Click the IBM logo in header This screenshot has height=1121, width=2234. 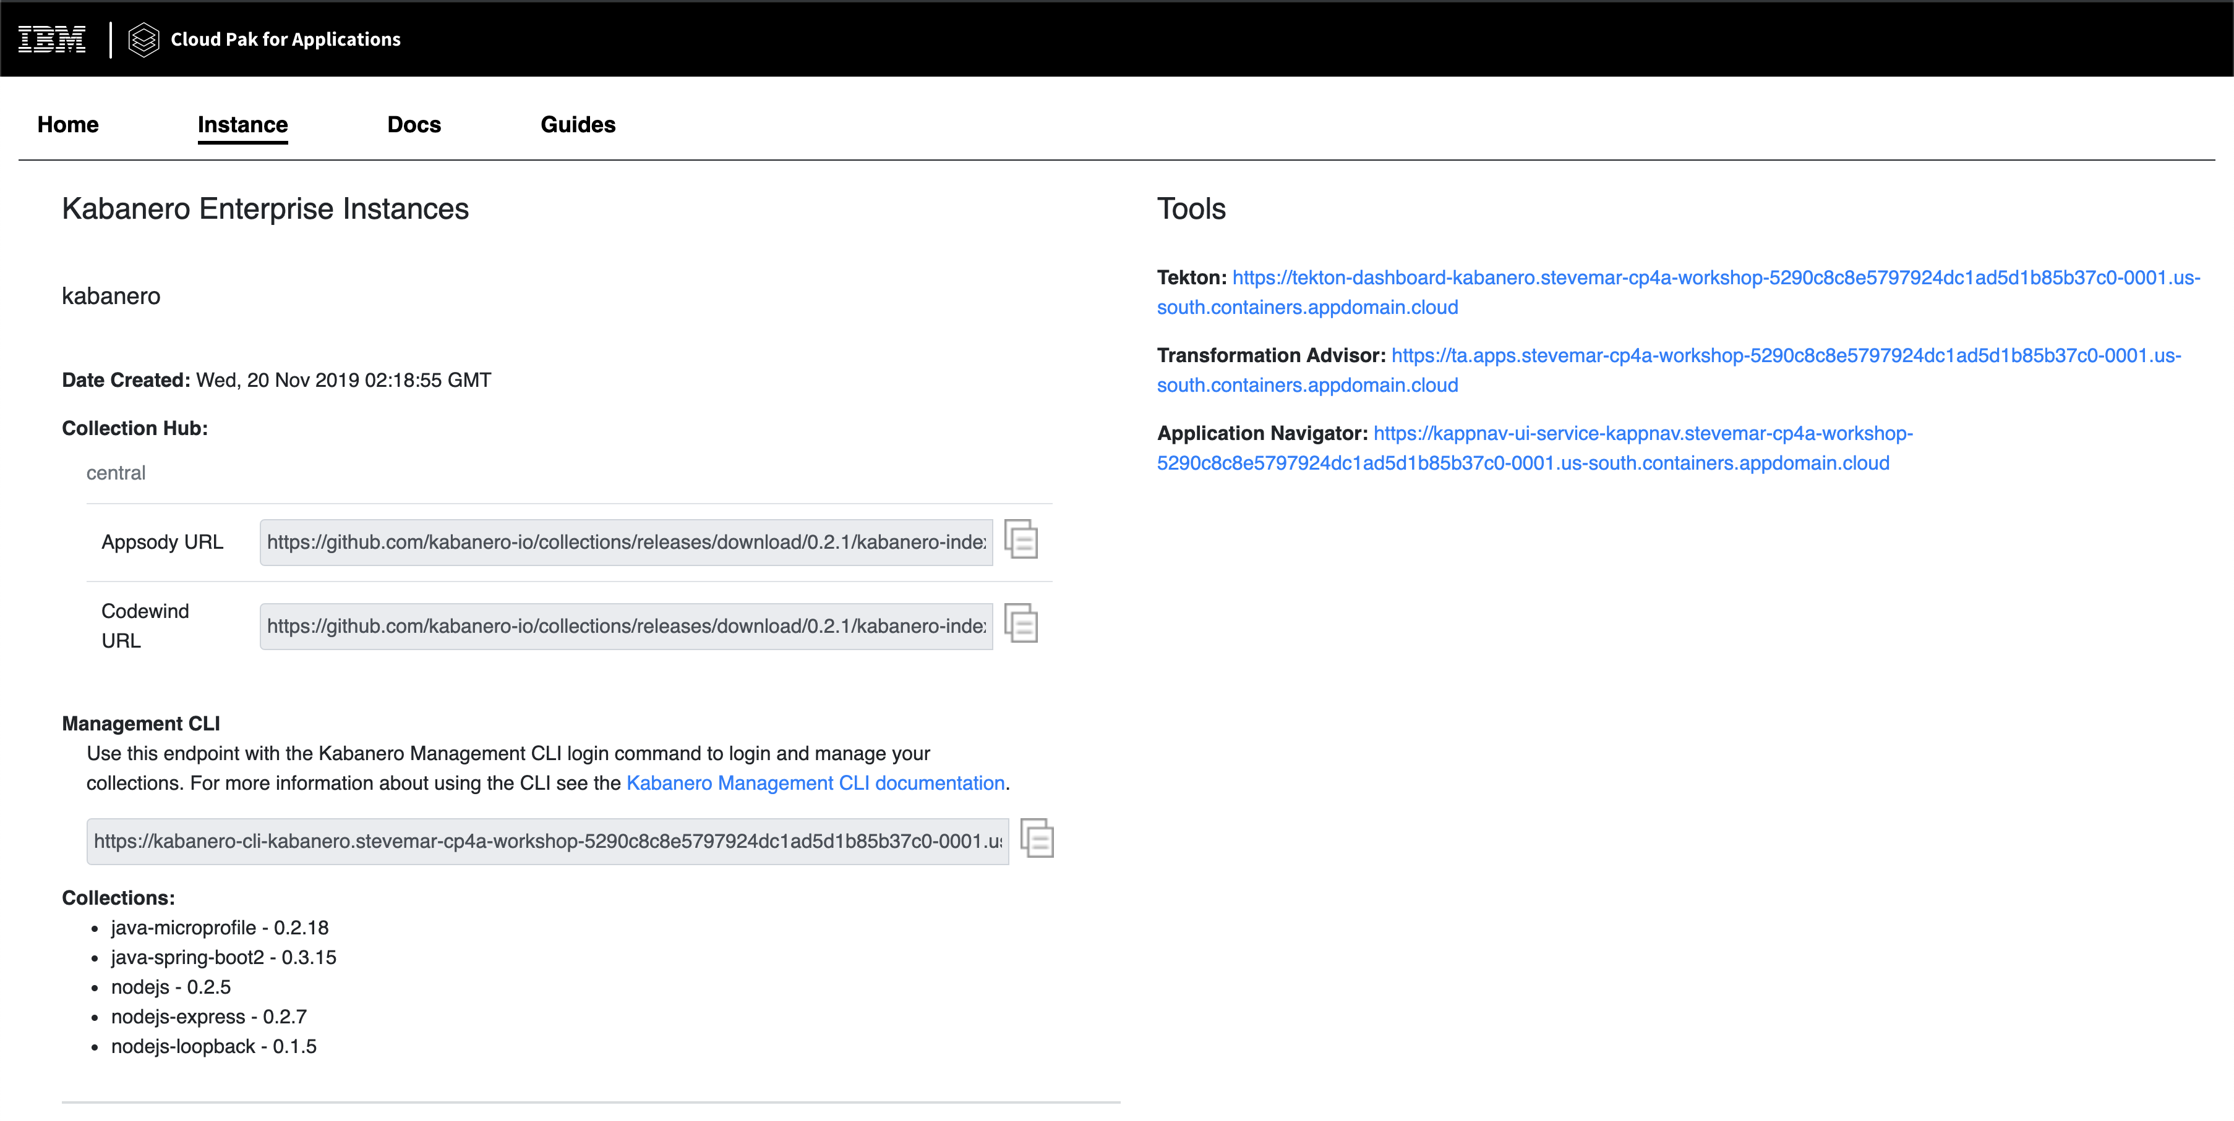[52, 39]
